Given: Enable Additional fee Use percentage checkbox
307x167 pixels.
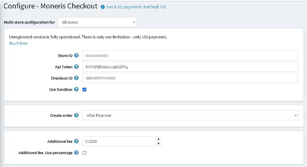Looking at the screenshot, I should coord(84,153).
